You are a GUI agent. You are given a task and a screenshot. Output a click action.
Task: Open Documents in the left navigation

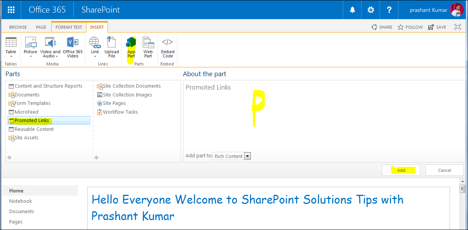click(x=22, y=211)
